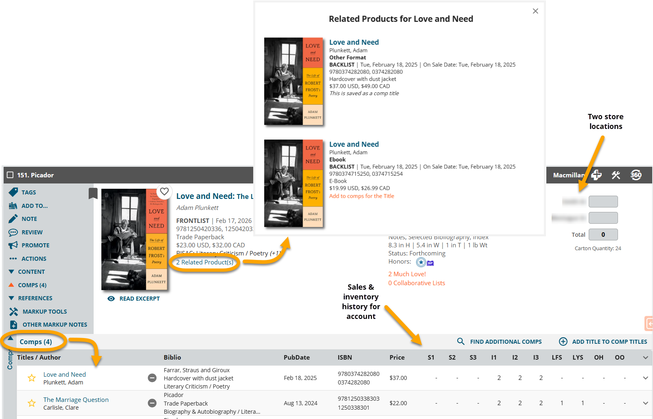Image resolution: width=653 pixels, height=419 pixels.
Task: Click the first store location quantity field
Action: click(x=603, y=201)
